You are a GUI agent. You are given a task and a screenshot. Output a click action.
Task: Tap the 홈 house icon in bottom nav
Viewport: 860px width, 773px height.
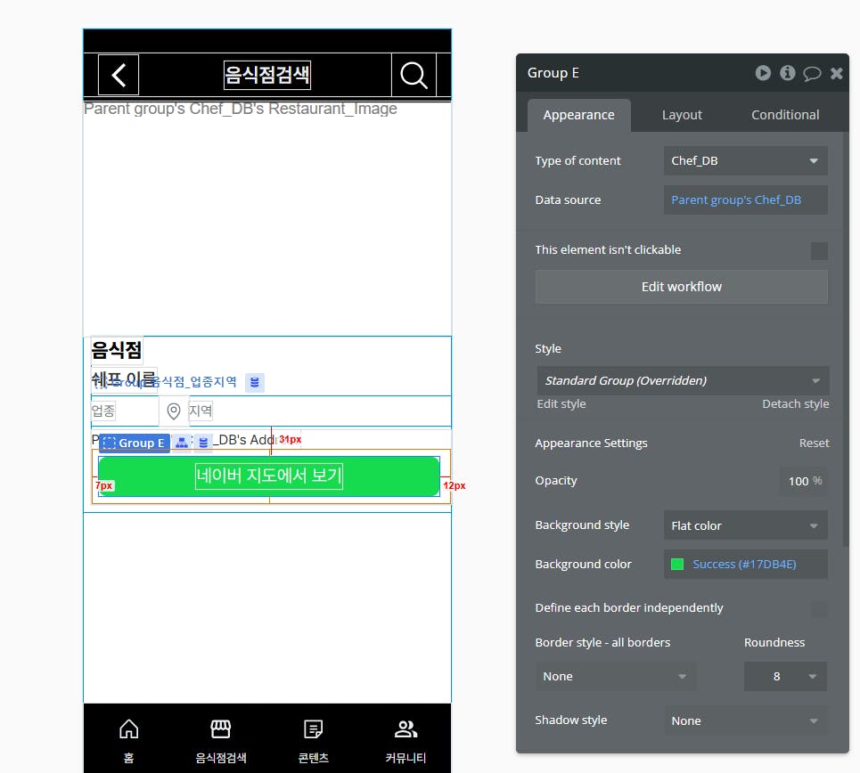click(128, 729)
